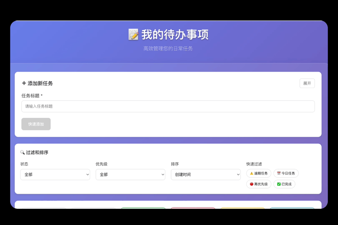Open the 优先级 filter dropdown
Image resolution: width=338 pixels, height=225 pixels.
[x=130, y=174]
